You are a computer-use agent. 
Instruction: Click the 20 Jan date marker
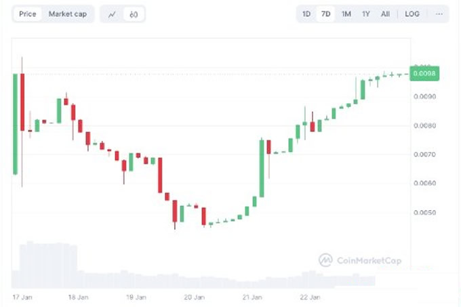[x=195, y=297]
